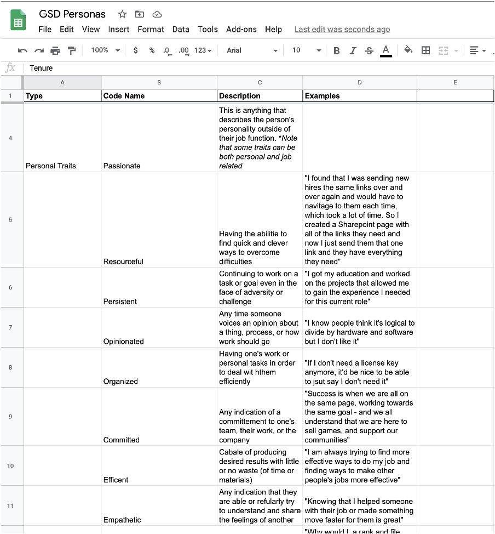Expand the merge cells dropdown arrow
Screen dimensions: 495x534
456,51
